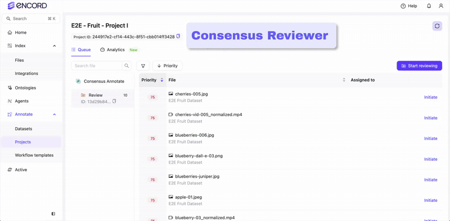Screen dimensions: 450x221
Task: Initiate blueberry-dall-e-03.png
Action: (430, 159)
